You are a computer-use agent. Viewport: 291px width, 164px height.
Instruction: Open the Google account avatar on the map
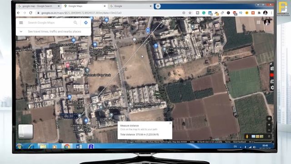(267, 22)
